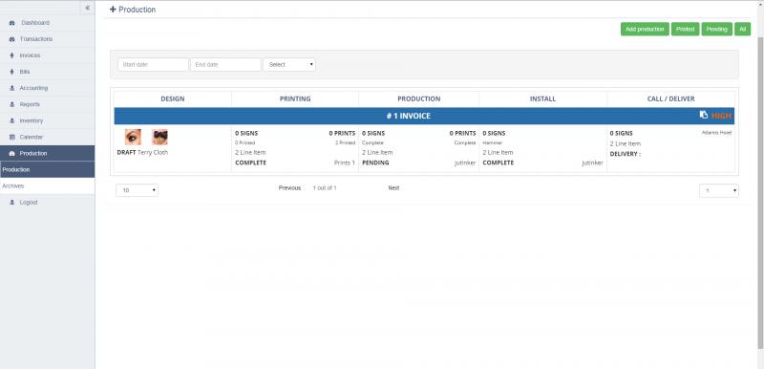Click the second design thumbnail image

tap(159, 137)
